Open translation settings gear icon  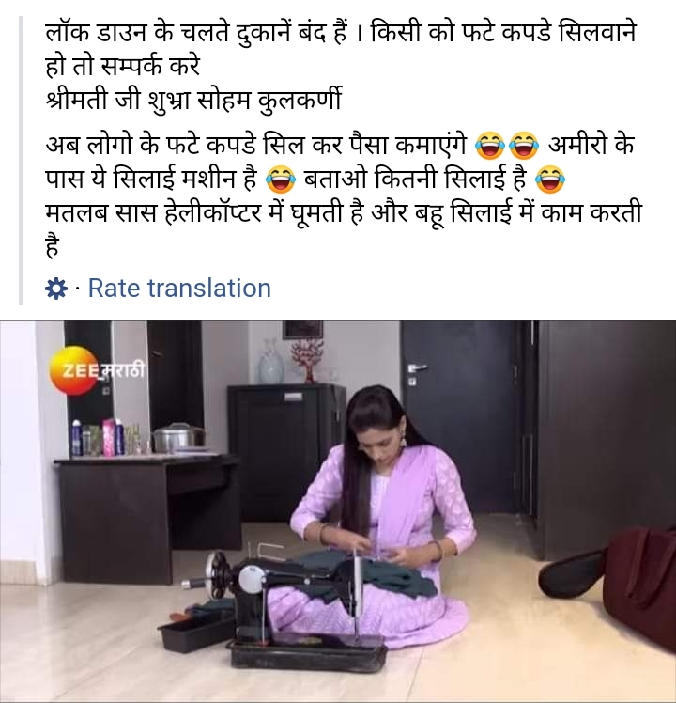click(56, 289)
